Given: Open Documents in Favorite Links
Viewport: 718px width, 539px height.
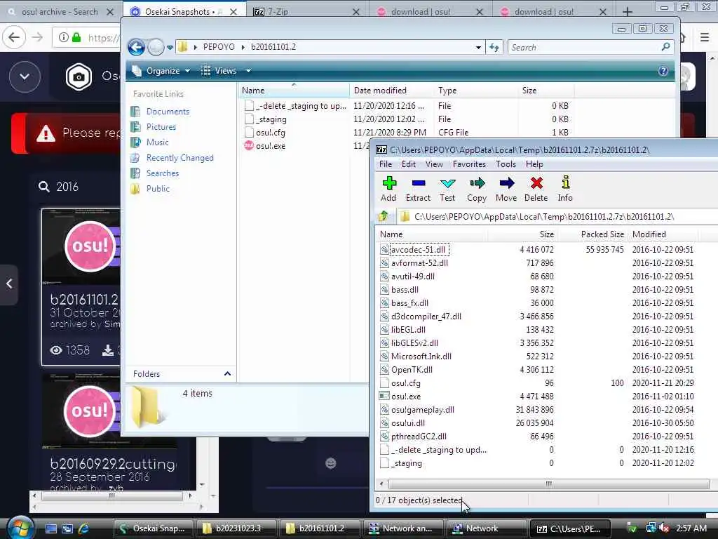Looking at the screenshot, I should [x=168, y=112].
